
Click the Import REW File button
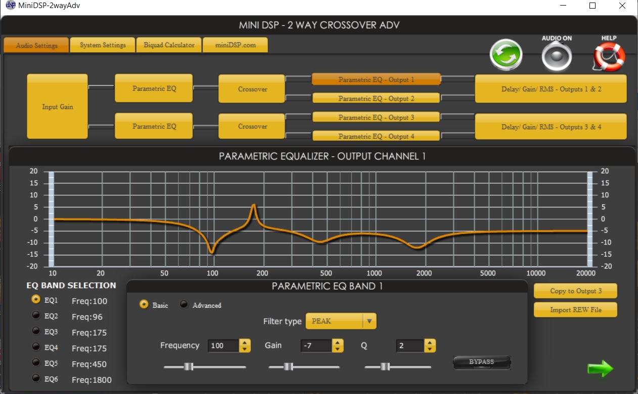point(575,310)
